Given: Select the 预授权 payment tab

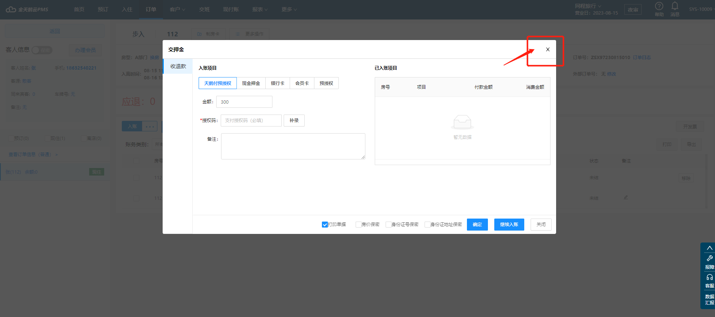Looking at the screenshot, I should coord(326,83).
